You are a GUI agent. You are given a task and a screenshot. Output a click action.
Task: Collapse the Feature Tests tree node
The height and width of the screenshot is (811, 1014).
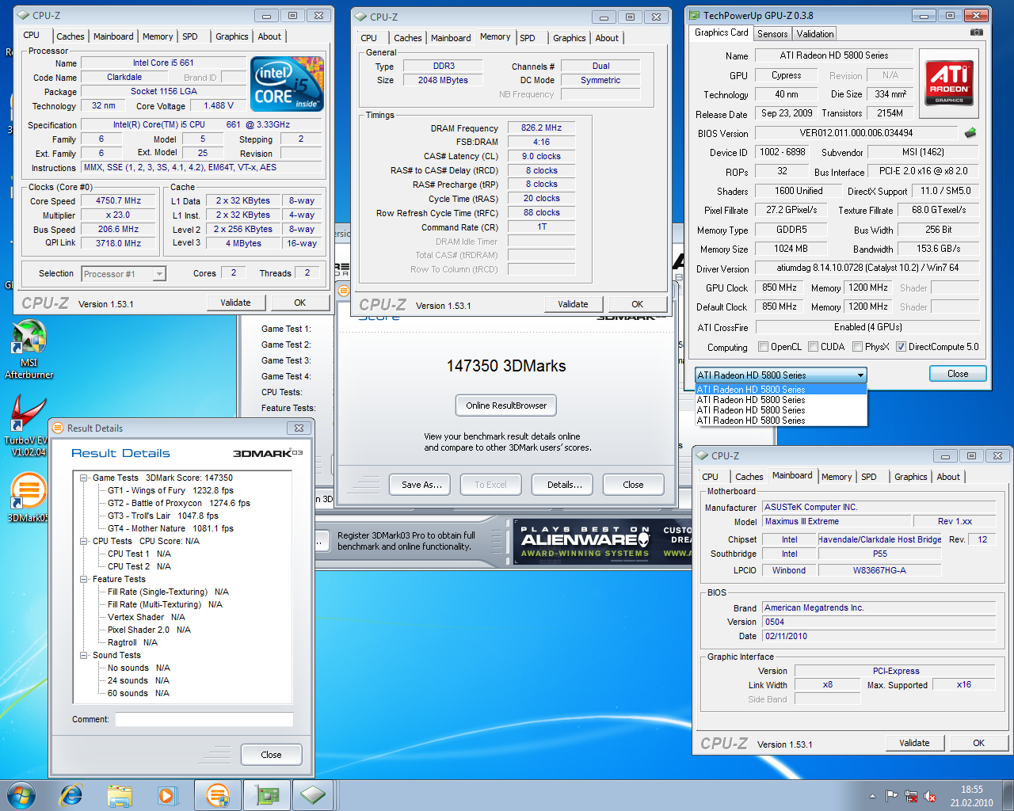coord(84,579)
